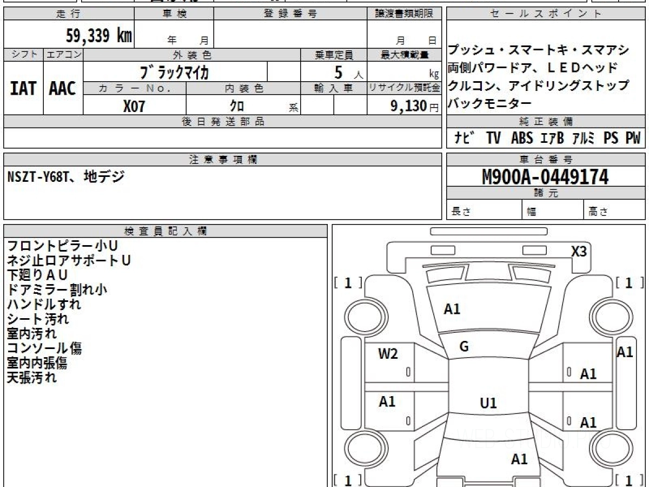This screenshot has width=649, height=487.
Task: Click the 幅 dimension cell
Action: (x=553, y=210)
